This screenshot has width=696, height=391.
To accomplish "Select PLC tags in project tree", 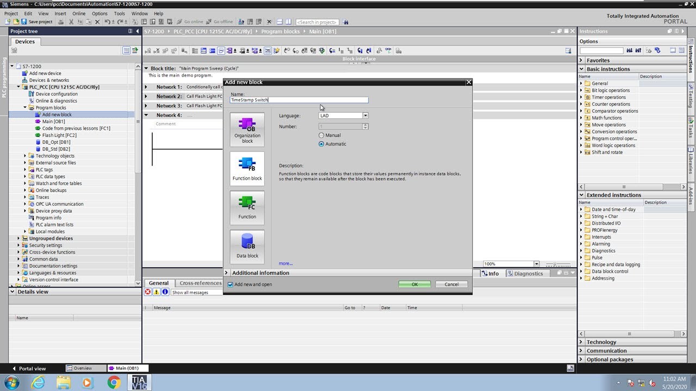I will (44, 169).
